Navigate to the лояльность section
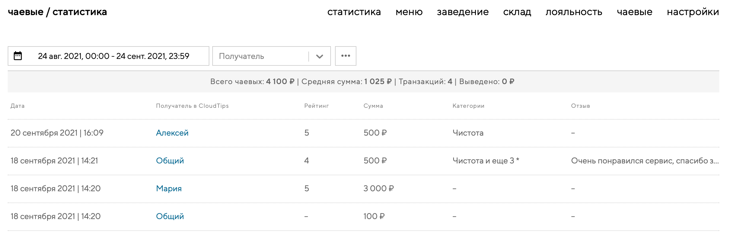The width and height of the screenshot is (746, 241). tap(574, 12)
